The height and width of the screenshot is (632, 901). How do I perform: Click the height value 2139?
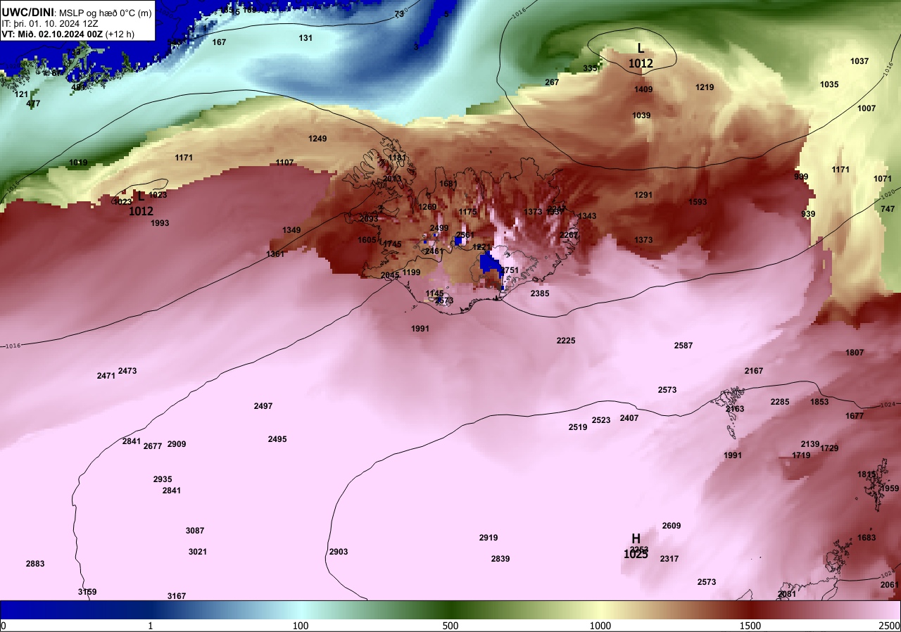810,444
